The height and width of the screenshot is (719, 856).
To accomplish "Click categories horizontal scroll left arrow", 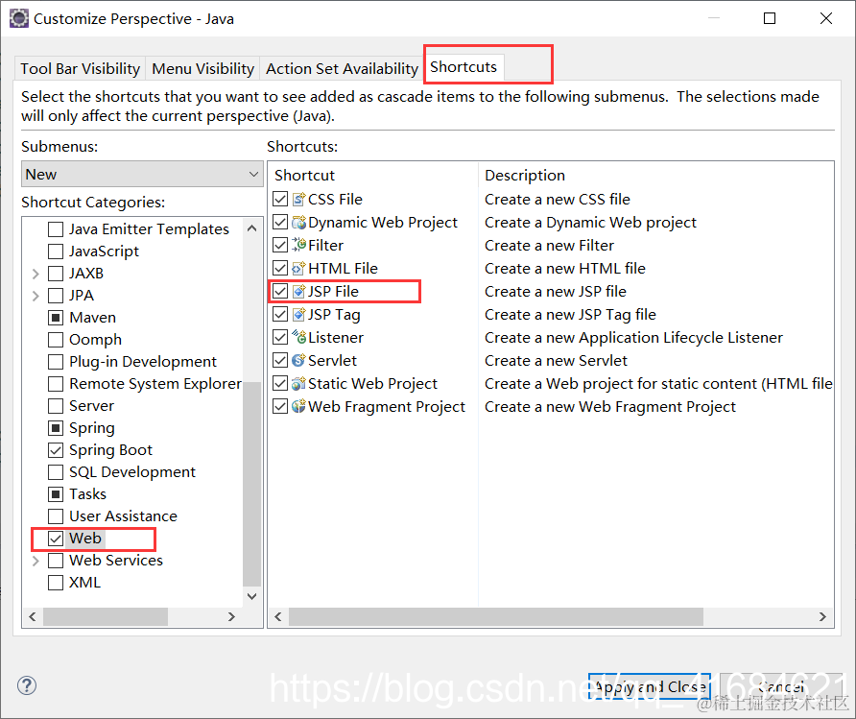I will [33, 617].
